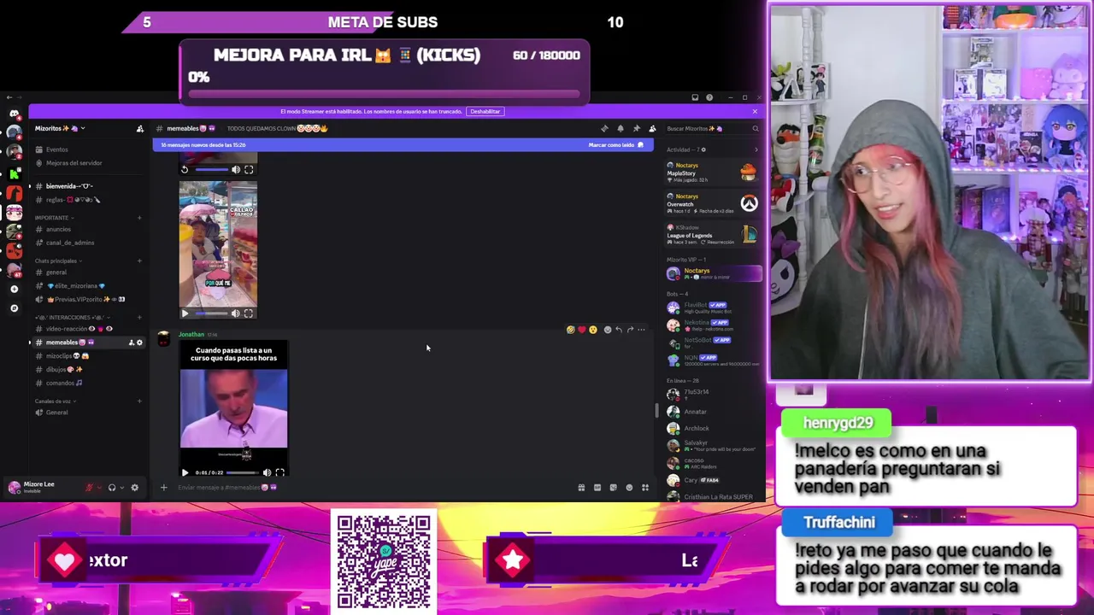Open the gift icon in message bar
This screenshot has width=1094, height=615.
tap(581, 488)
